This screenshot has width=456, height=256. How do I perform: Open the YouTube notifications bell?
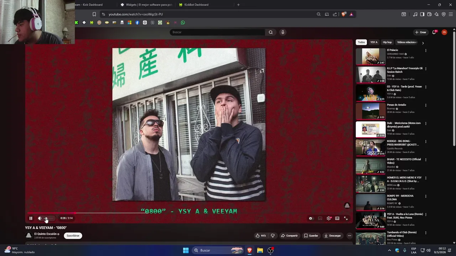(434, 32)
